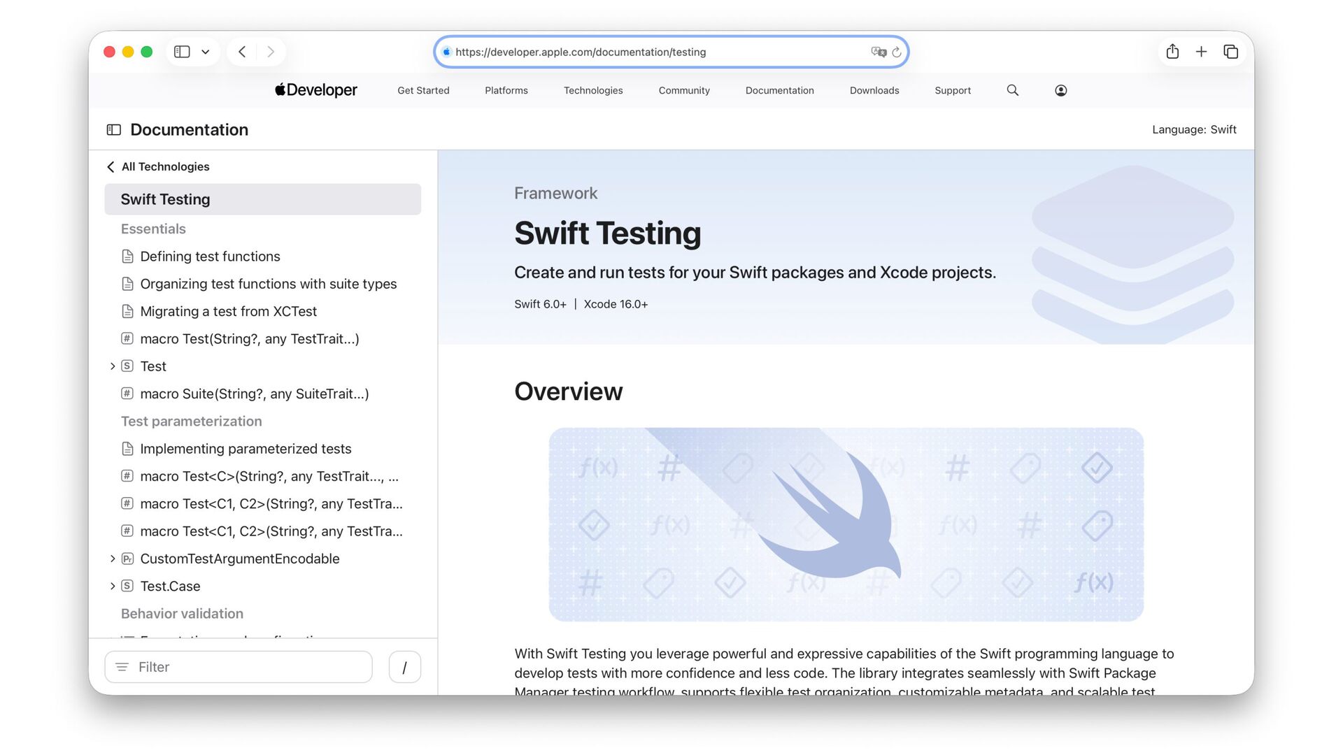1343x755 pixels.
Task: Click the search magnifier icon
Action: (1012, 90)
